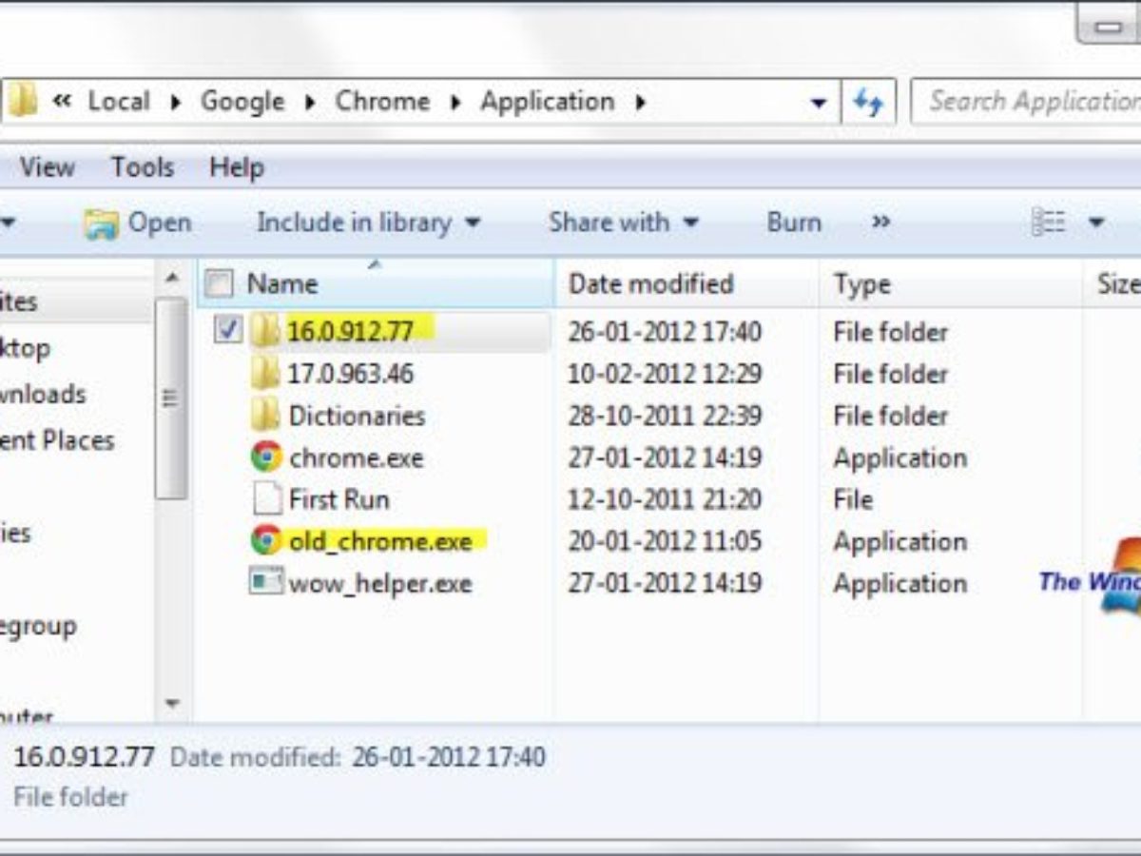Open the Tools menu
The image size is (1141, 856).
[x=143, y=167]
